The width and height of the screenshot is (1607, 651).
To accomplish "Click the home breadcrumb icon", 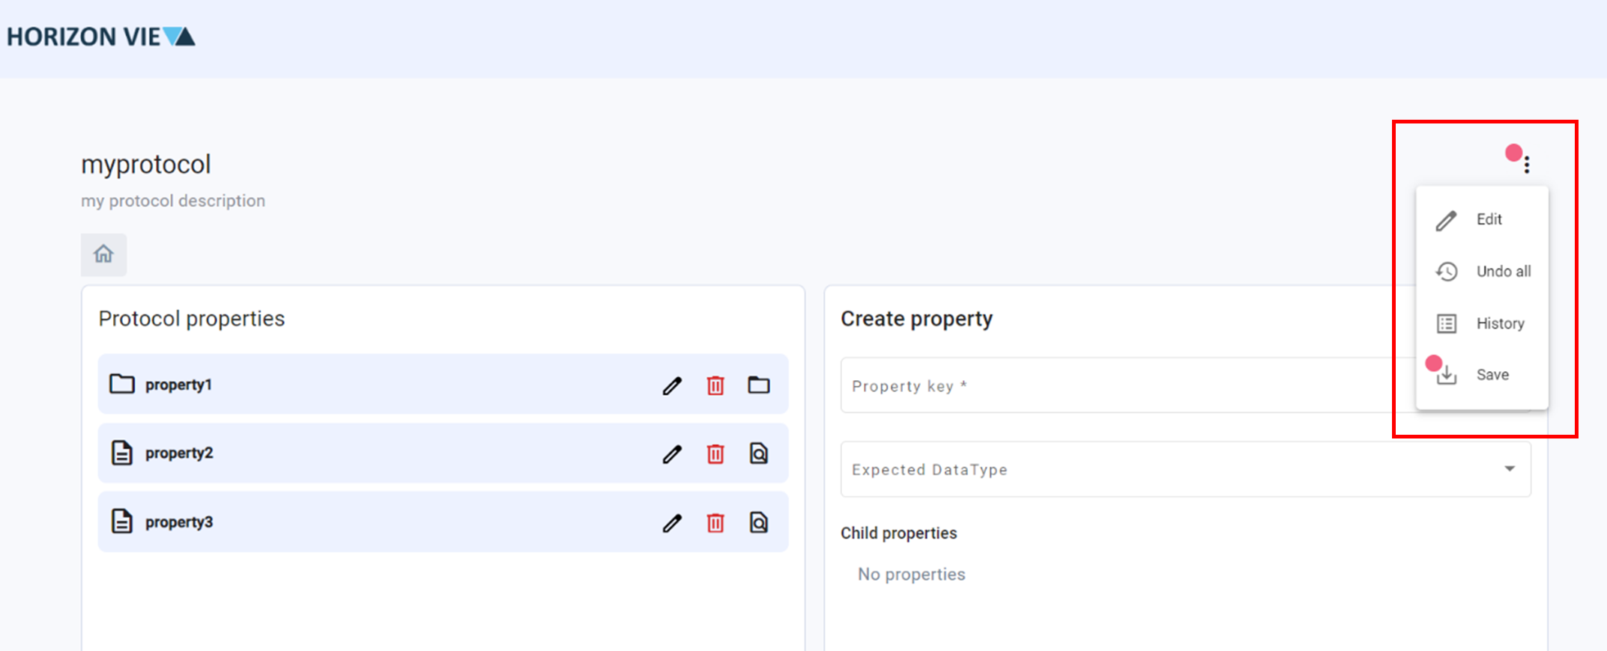I will click(103, 254).
